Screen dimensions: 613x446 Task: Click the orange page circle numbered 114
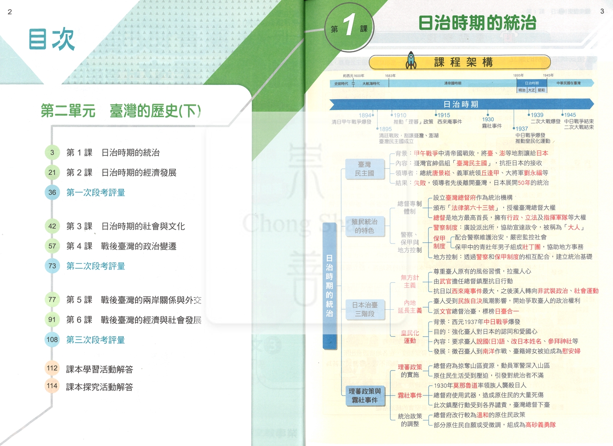coord(52,386)
